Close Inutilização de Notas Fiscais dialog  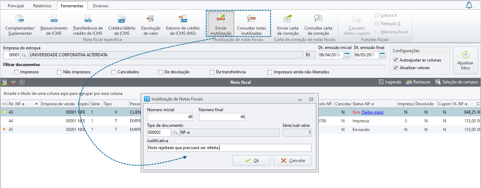tap(311, 99)
